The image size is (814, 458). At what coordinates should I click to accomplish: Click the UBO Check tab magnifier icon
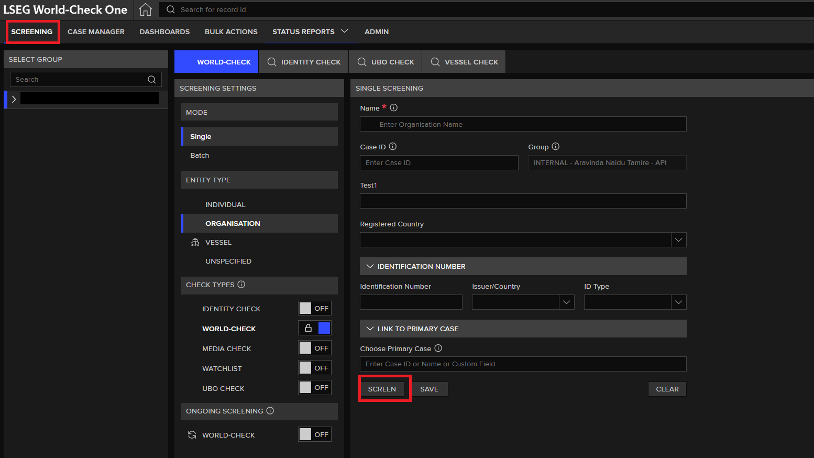(x=362, y=62)
